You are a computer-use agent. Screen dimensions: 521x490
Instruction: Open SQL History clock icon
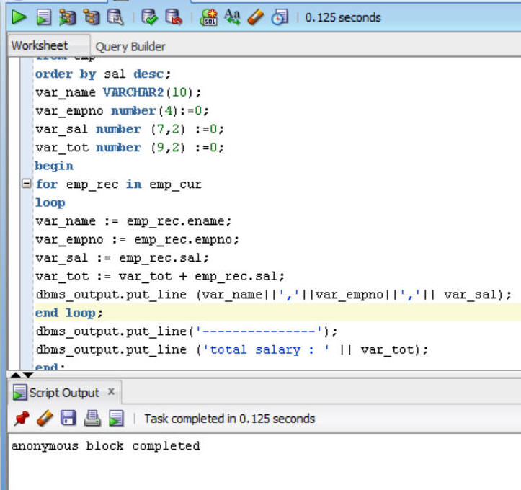280,17
